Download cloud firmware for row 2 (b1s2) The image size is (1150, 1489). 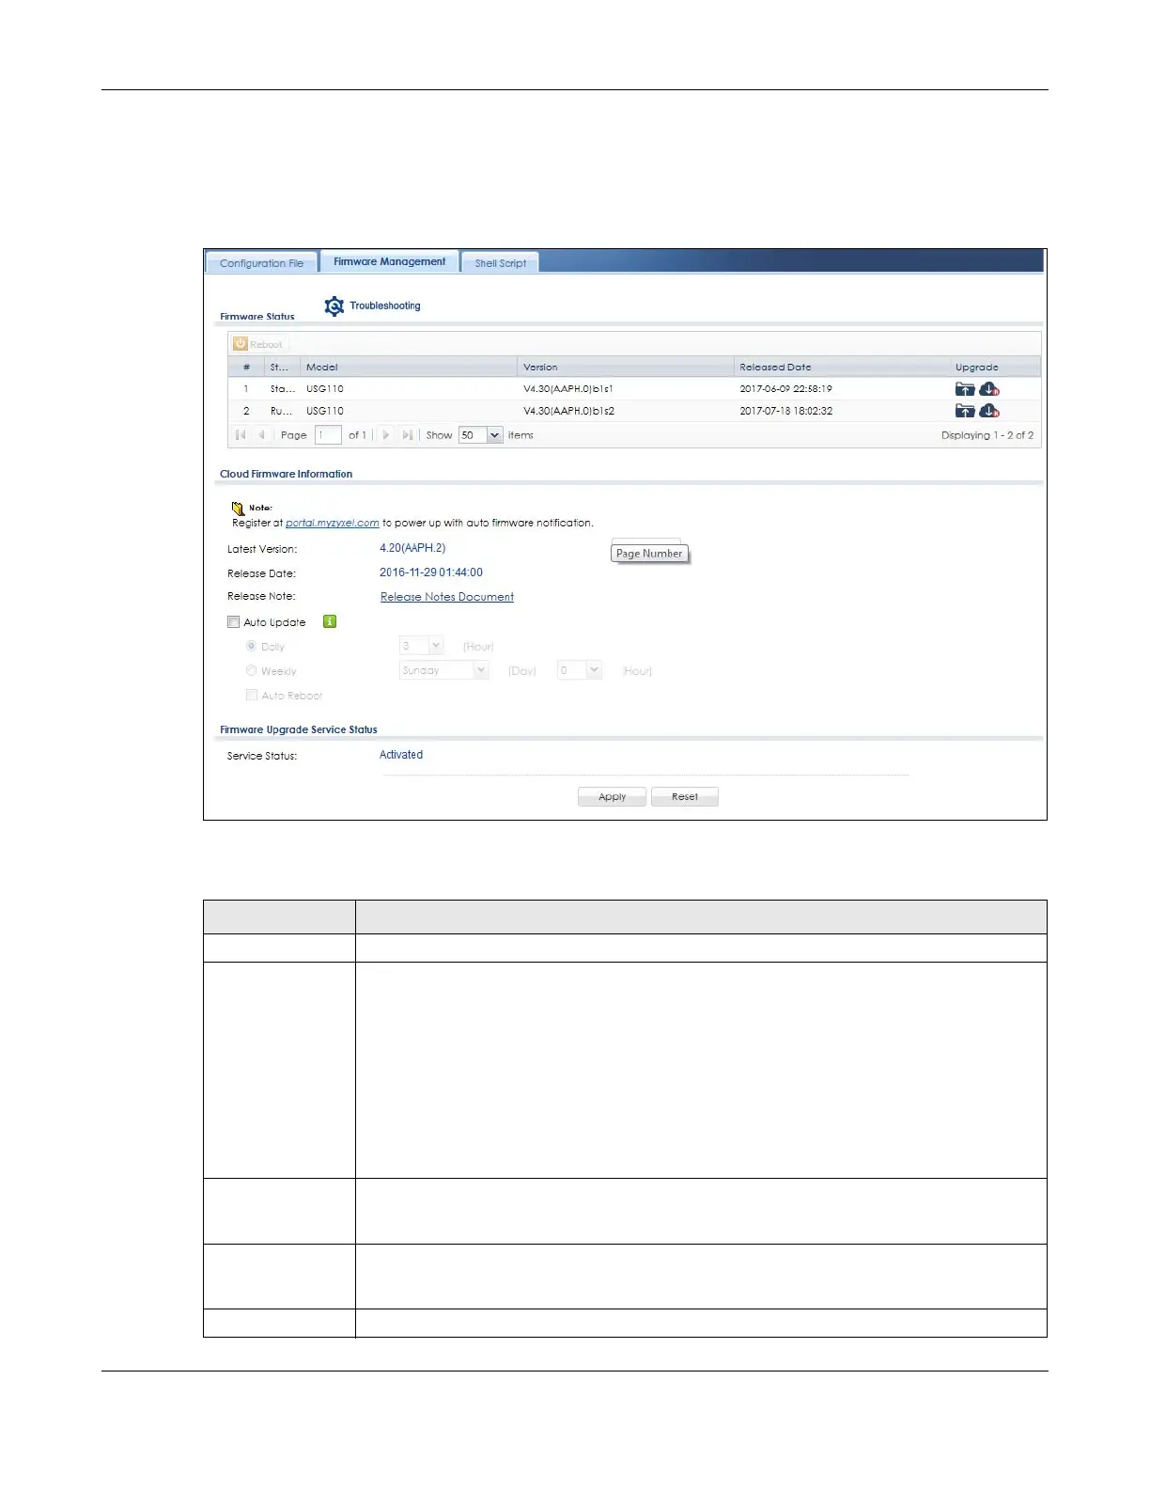tap(989, 411)
